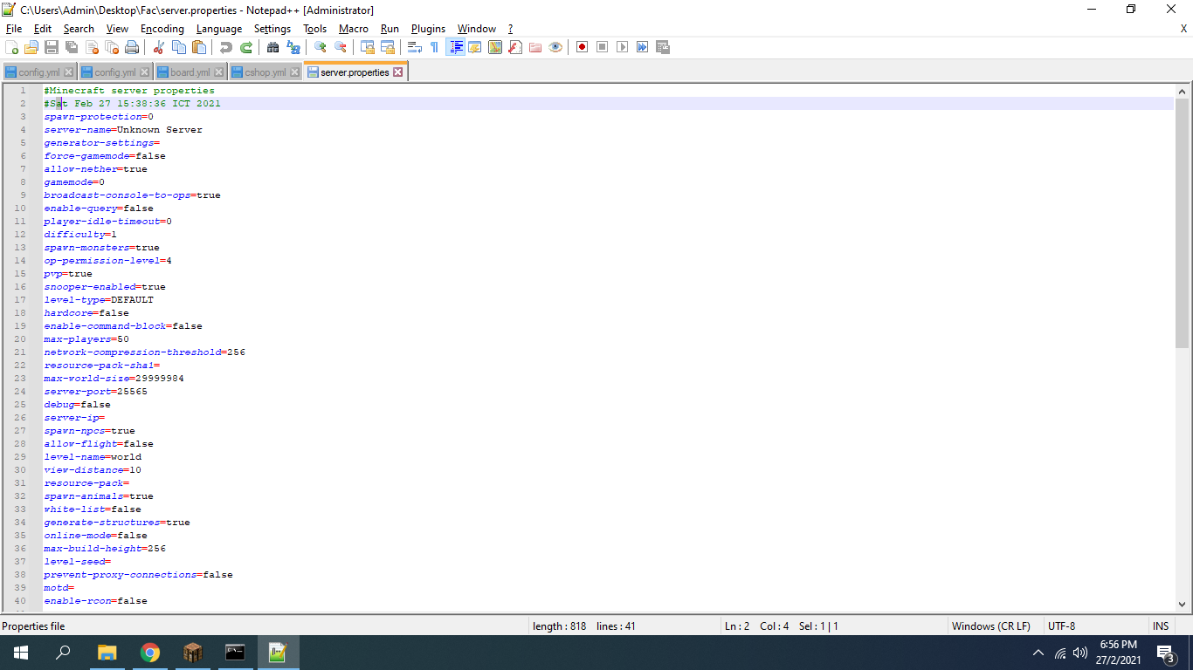Undo the last edit via the toolbar
Viewport: 1193px width, 670px height.
[226, 47]
